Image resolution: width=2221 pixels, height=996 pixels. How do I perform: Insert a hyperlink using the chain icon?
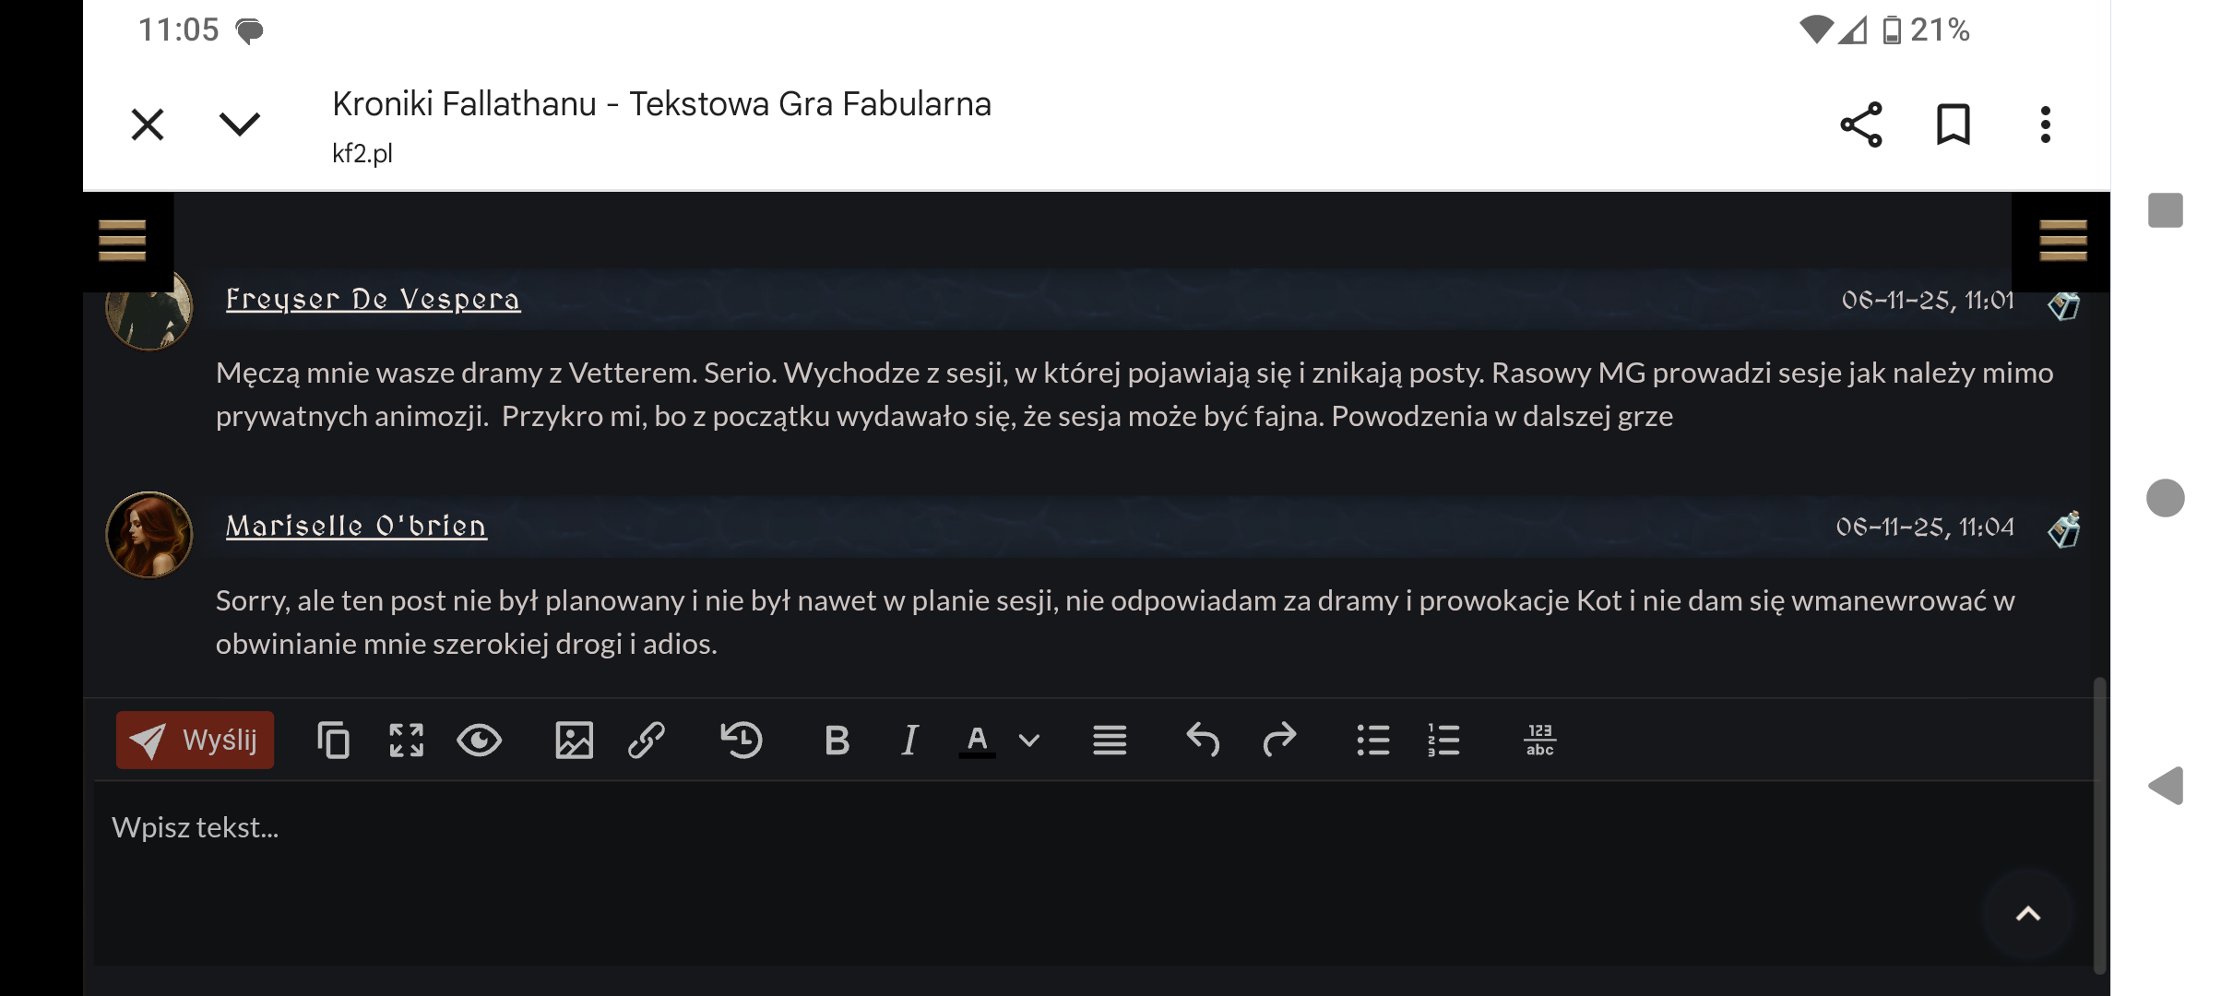tap(647, 740)
